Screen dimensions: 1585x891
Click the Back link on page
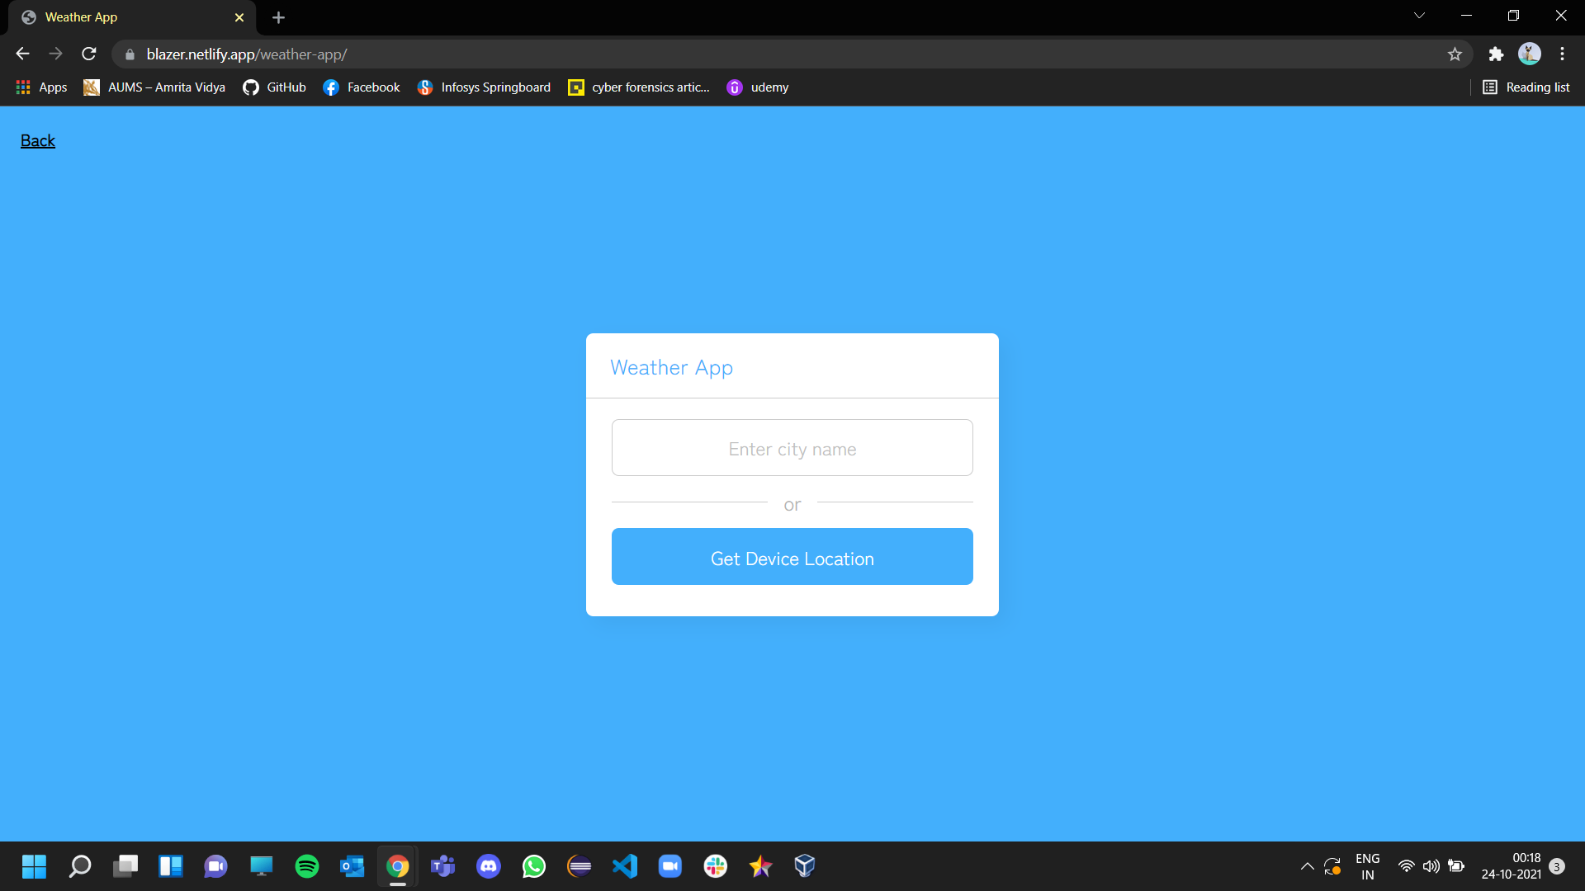point(38,141)
